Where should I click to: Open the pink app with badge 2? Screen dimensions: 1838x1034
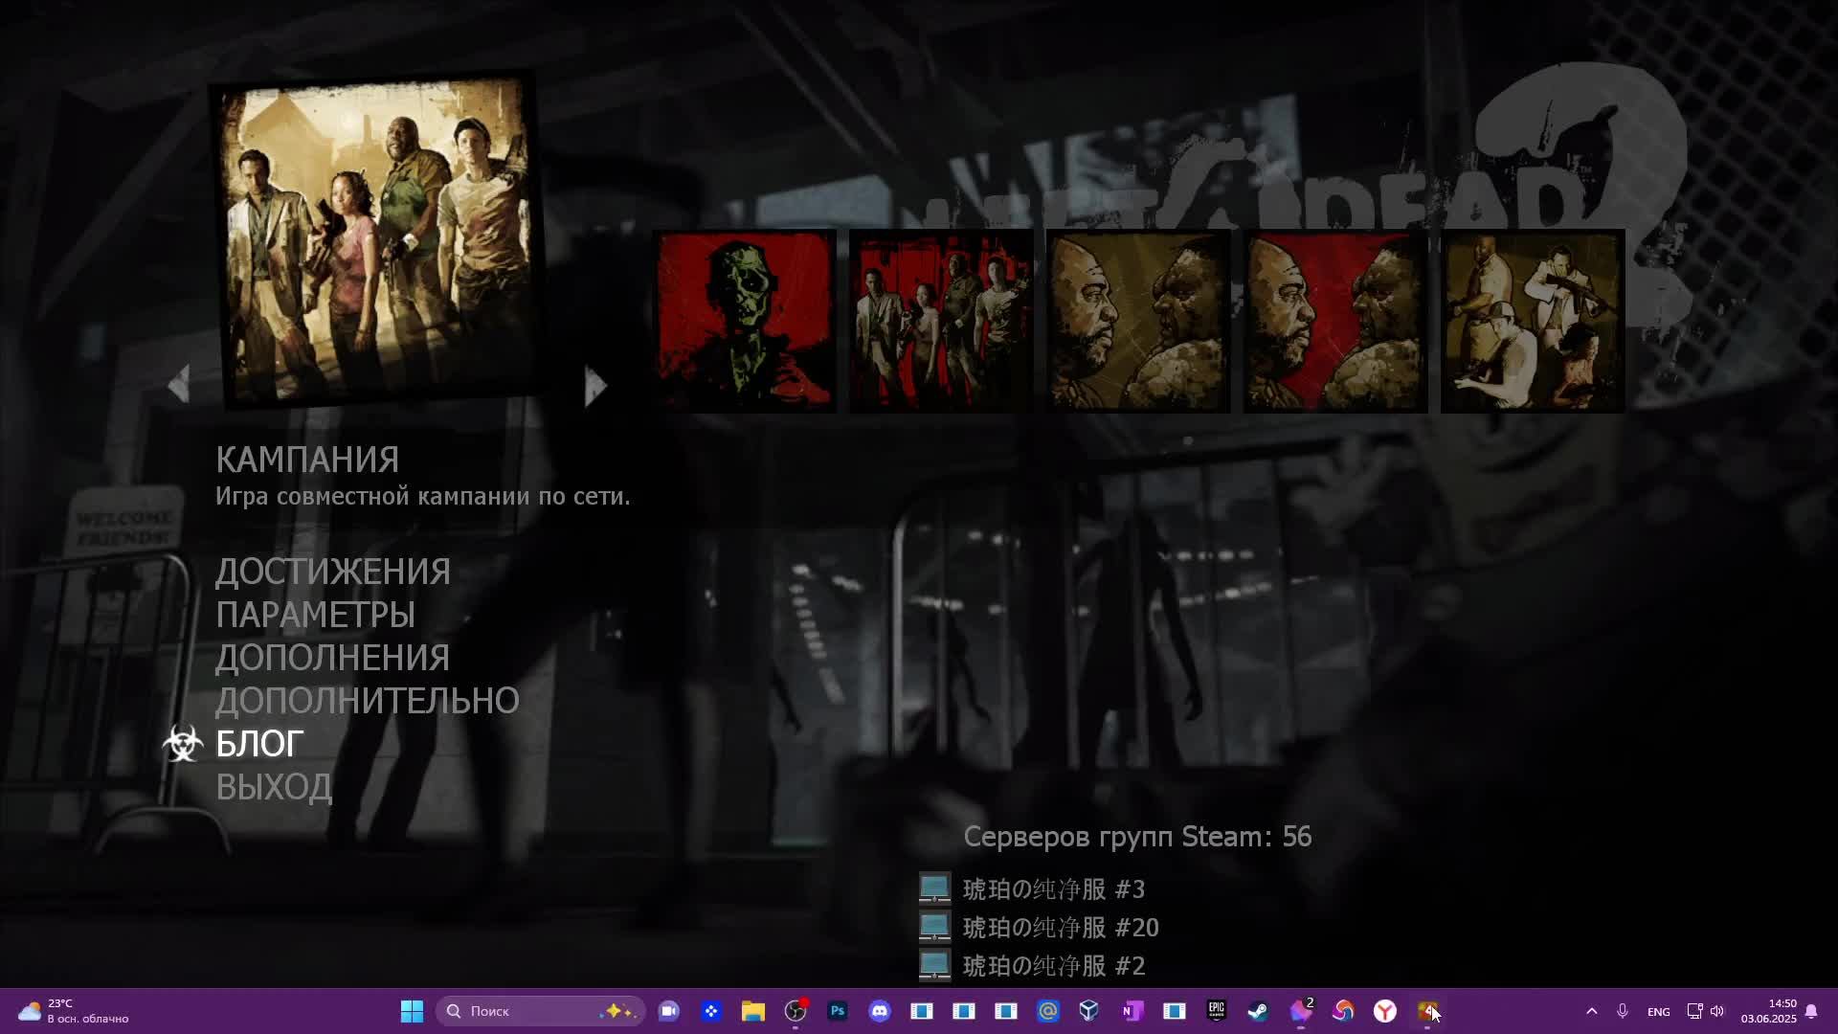1301,1011
